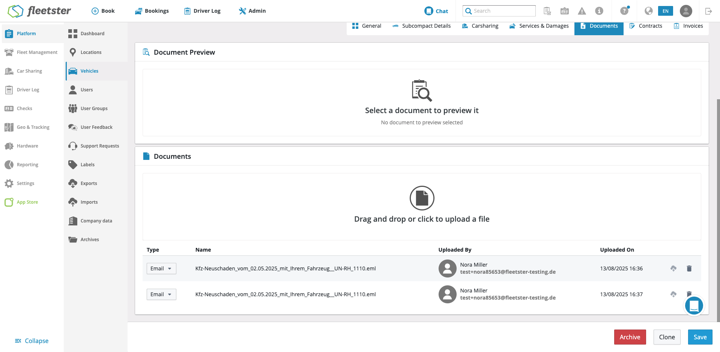Viewport: 720px width, 352px height.
Task: Open Users in the sidebar
Action: (x=96, y=90)
